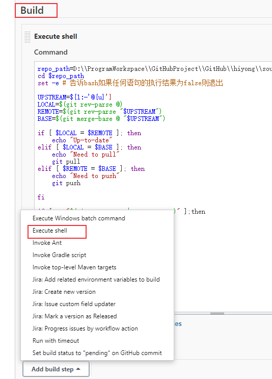Viewport: 272px width, 379px height.
Task: Click the 'Execute shell' step title
Action: [56, 37]
